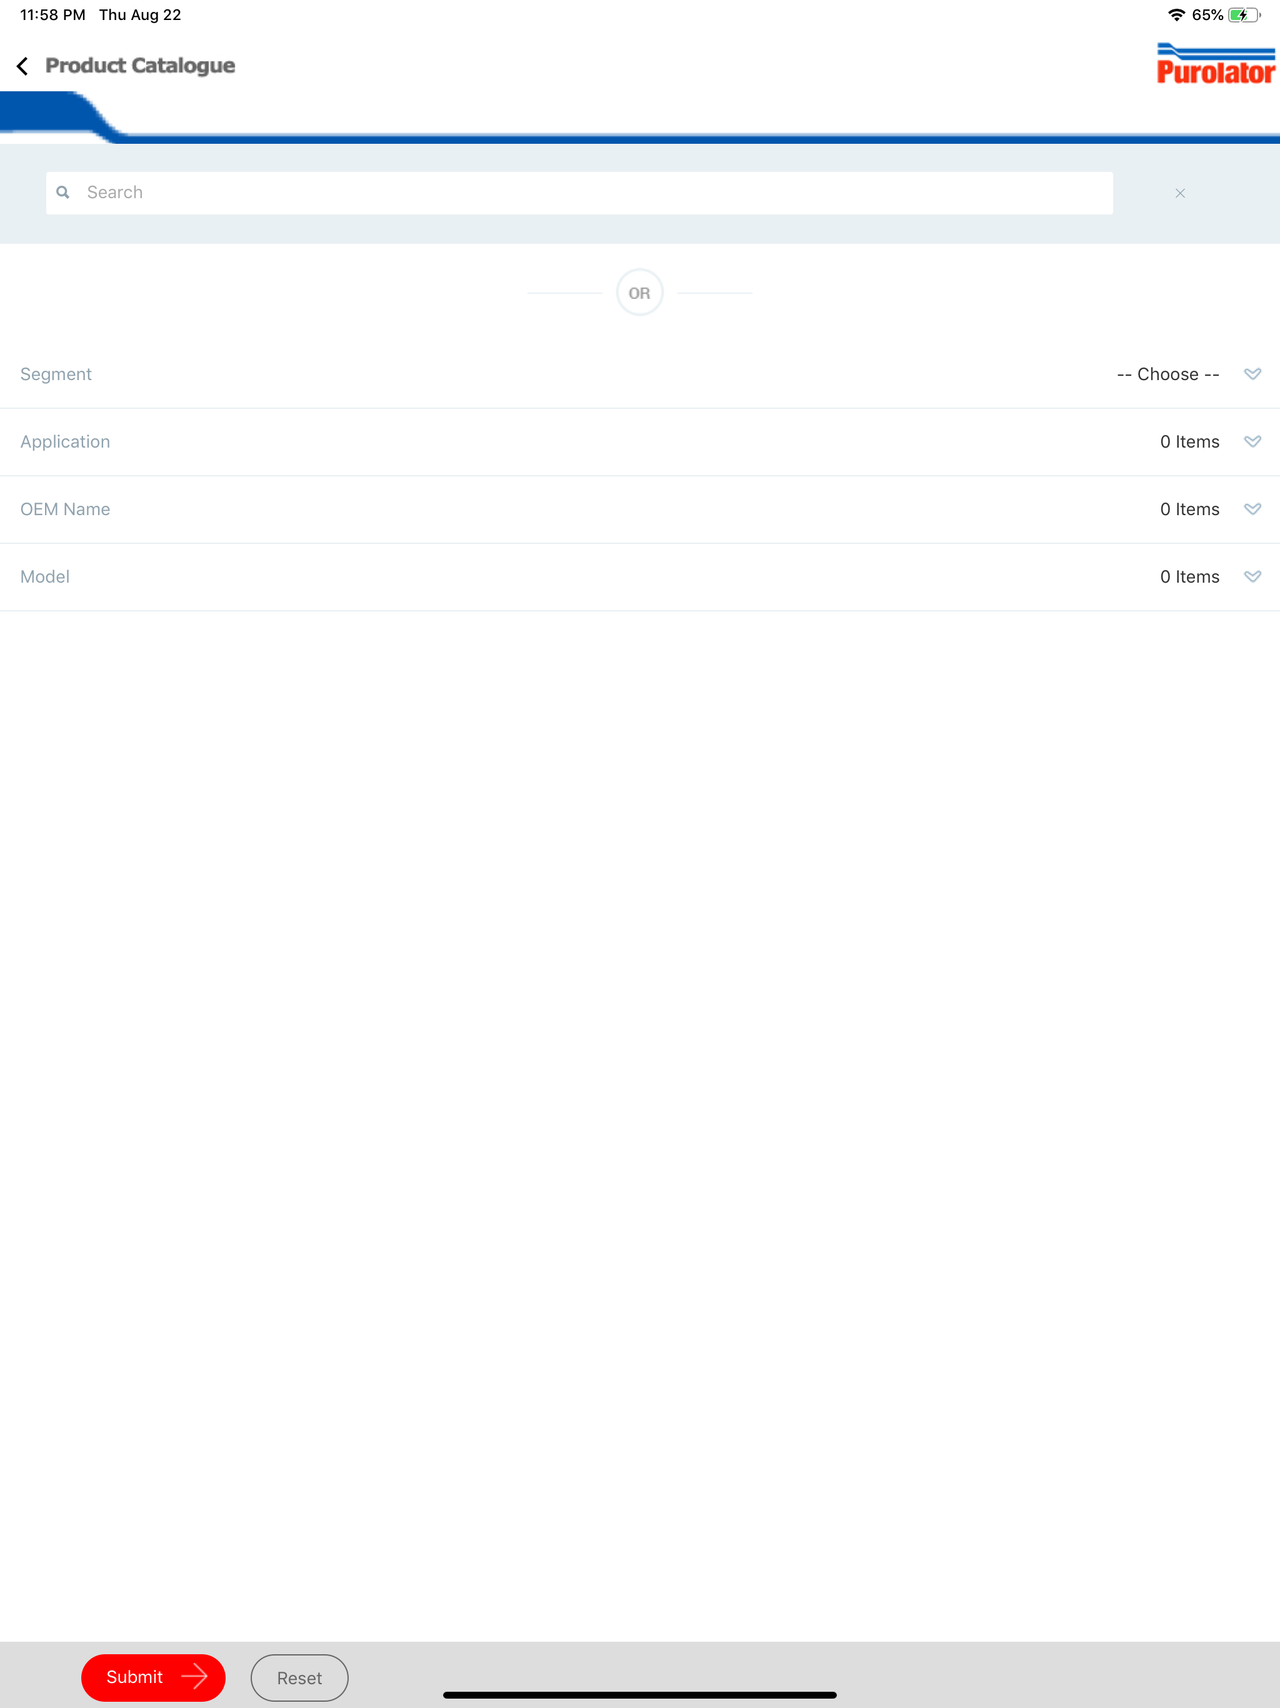Reset the filter selections
This screenshot has height=1708, width=1280.
tap(299, 1678)
